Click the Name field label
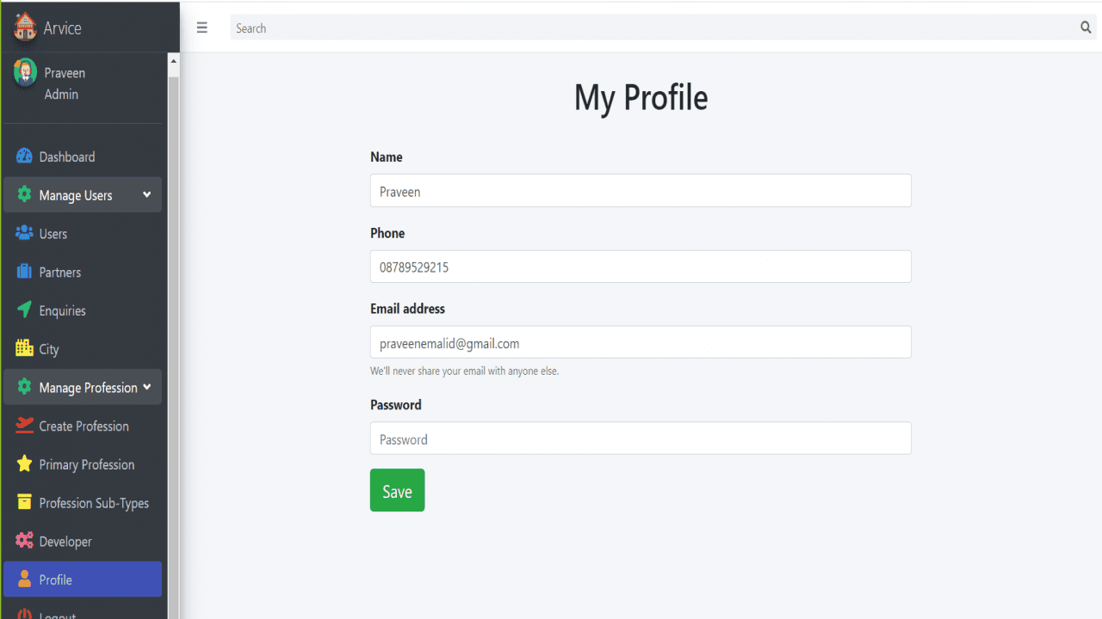This screenshot has width=1102, height=619. click(x=387, y=157)
